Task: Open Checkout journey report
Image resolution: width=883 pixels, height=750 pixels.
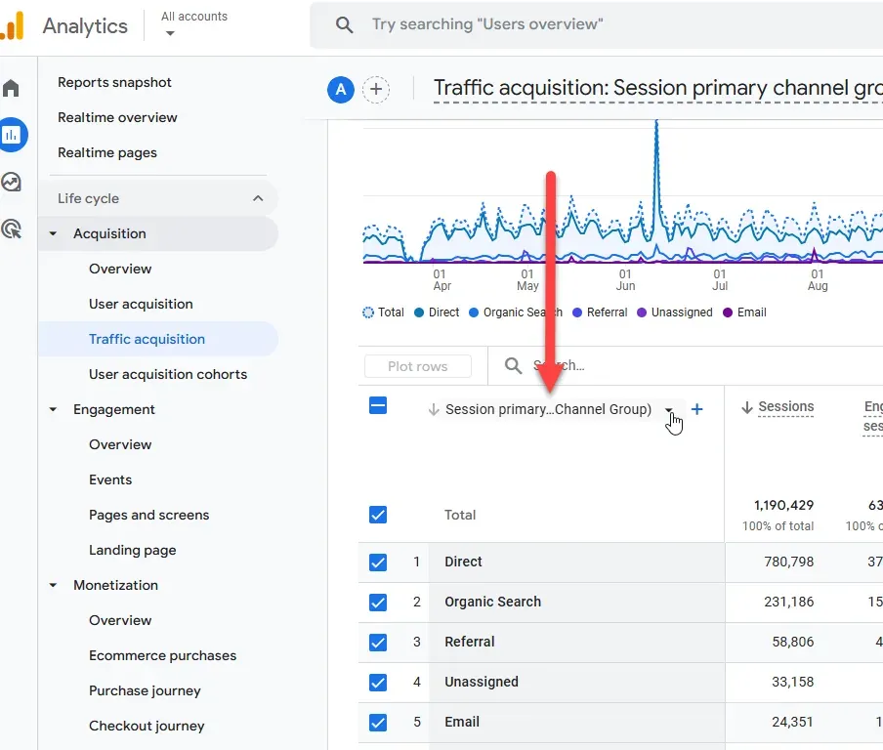Action: tap(147, 726)
